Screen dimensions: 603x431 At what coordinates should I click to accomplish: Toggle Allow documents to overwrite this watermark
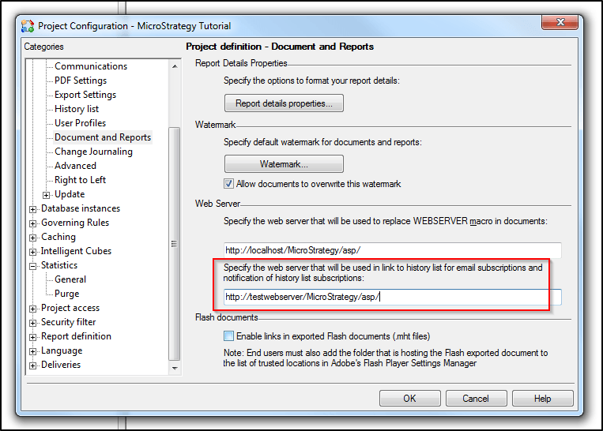228,184
